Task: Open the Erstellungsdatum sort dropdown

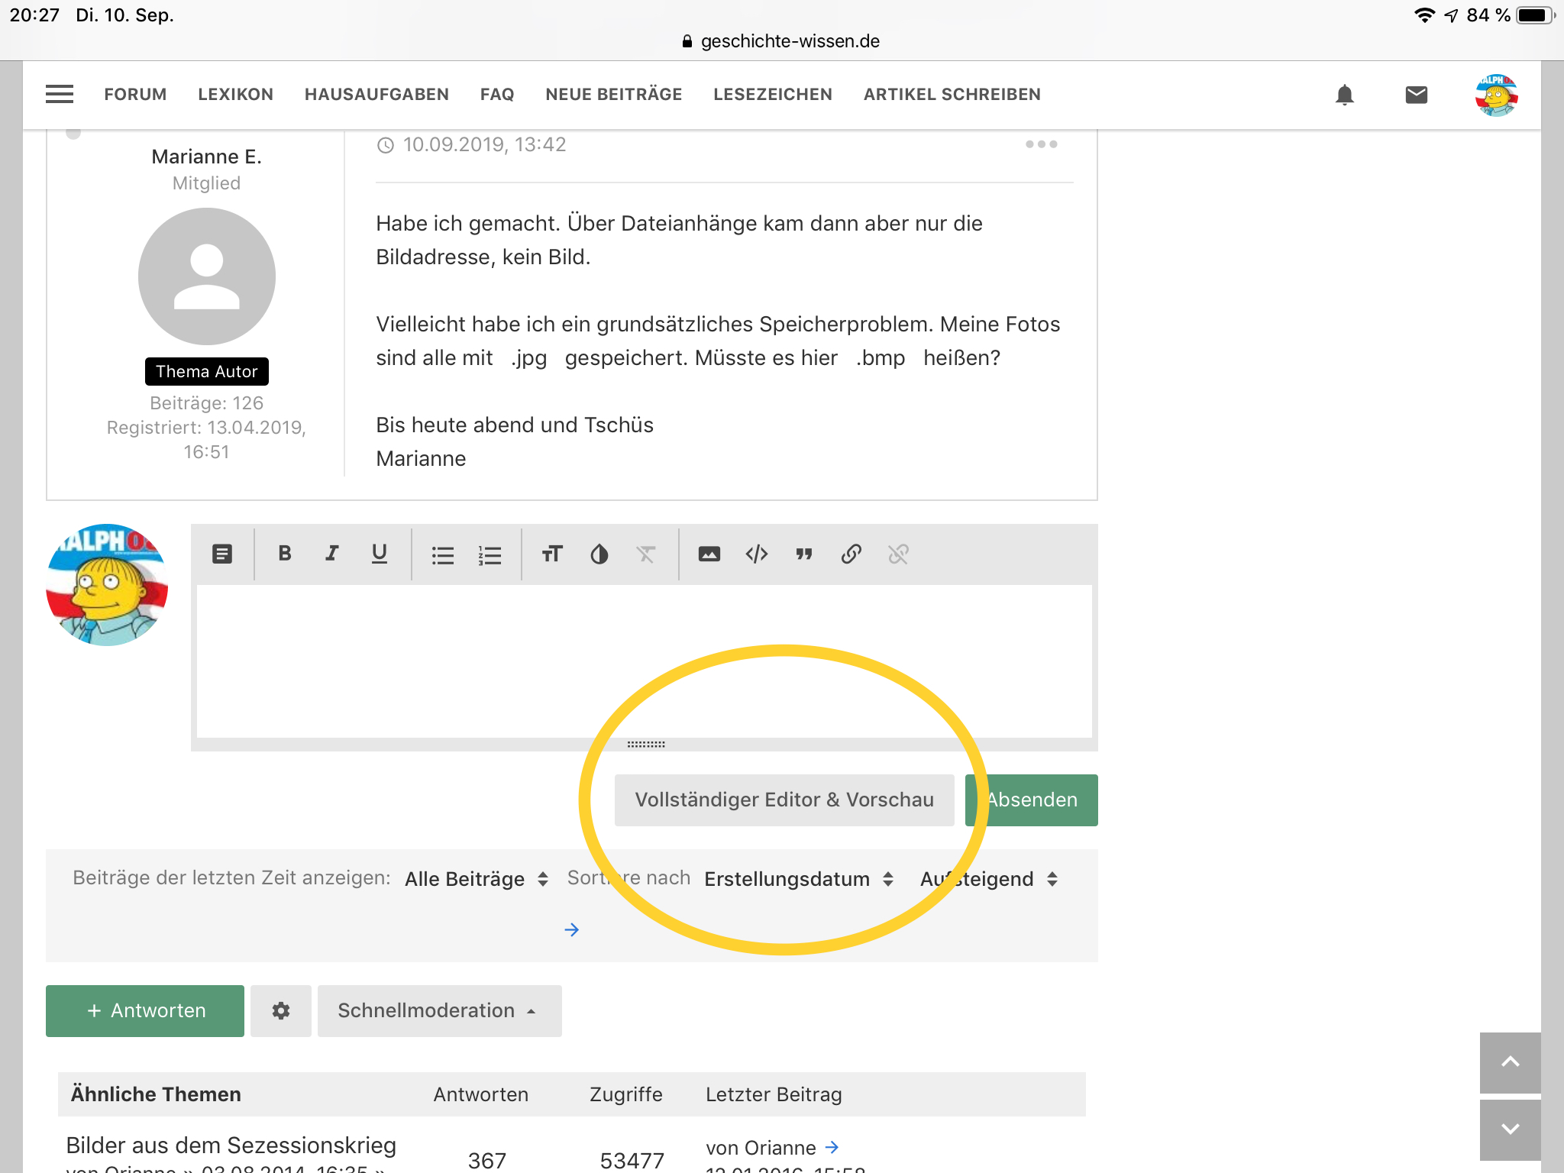Action: [x=798, y=879]
